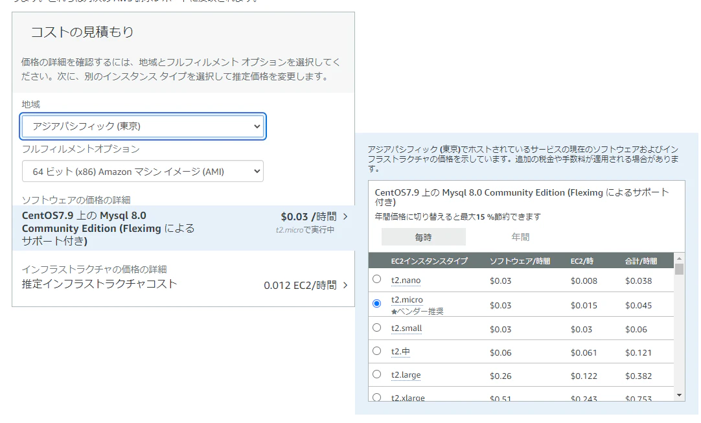
Task: Select the t2.micro radio button
Action: tap(377, 304)
